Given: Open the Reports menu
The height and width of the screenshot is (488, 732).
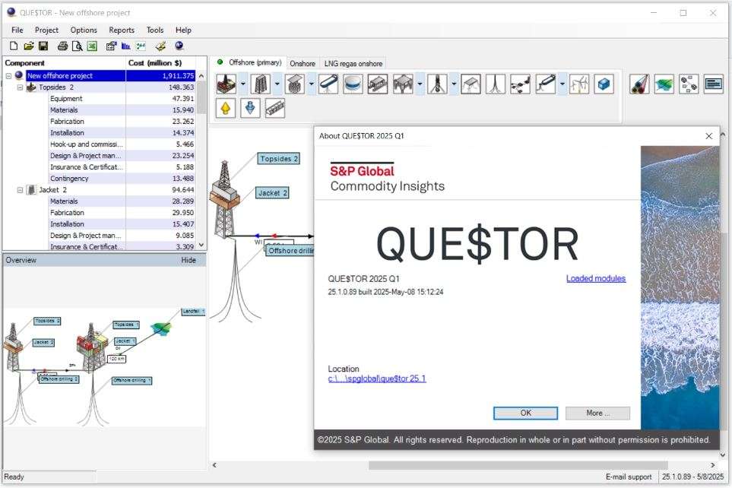Looking at the screenshot, I should click(x=122, y=30).
